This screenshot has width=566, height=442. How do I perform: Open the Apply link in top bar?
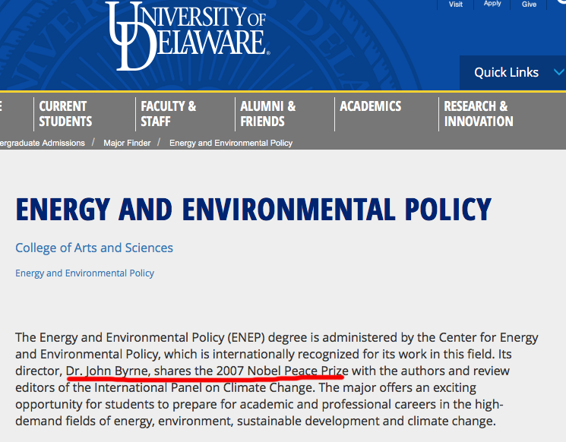pos(492,4)
